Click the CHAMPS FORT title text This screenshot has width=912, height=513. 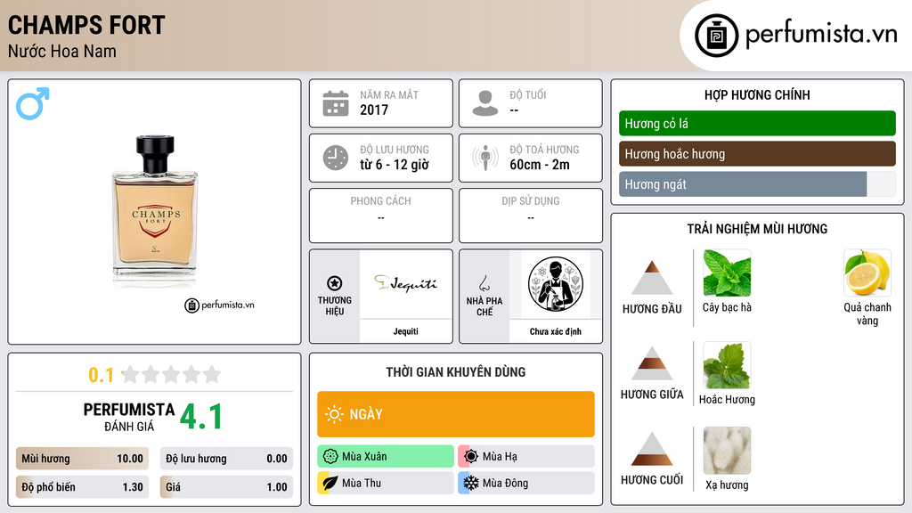86,25
